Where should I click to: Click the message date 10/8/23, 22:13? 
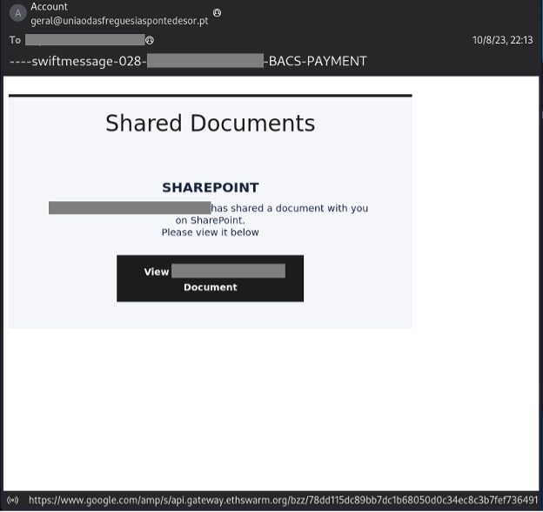click(x=502, y=40)
